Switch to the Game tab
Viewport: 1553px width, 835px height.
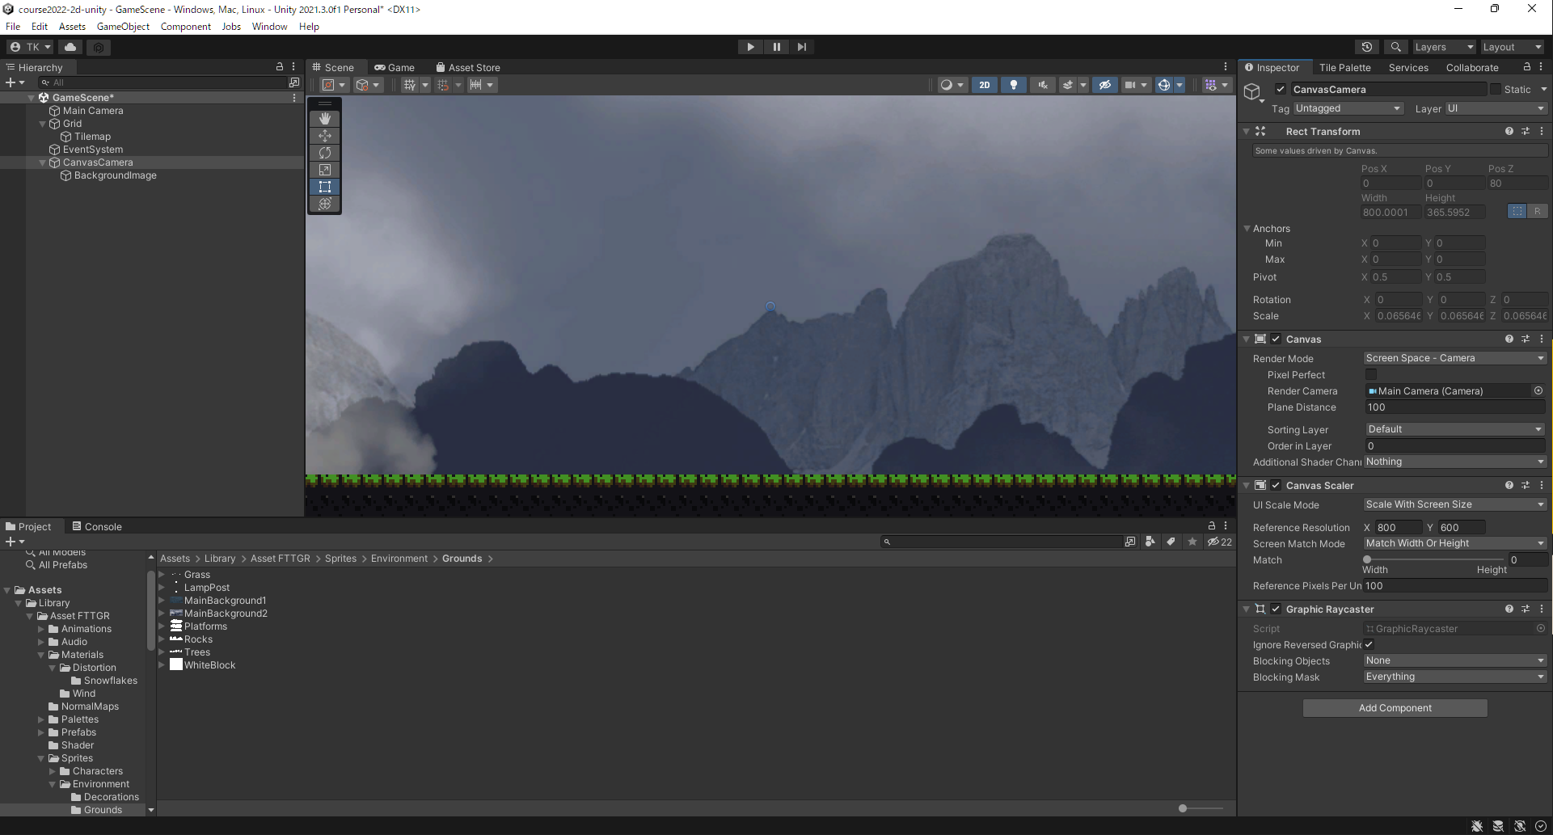pyautogui.click(x=395, y=68)
